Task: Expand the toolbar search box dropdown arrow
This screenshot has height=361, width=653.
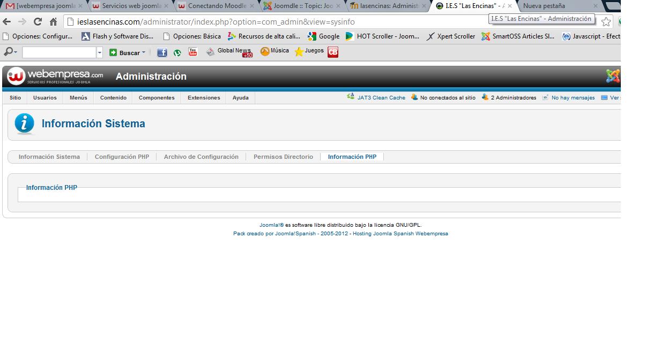Action: 100,52
